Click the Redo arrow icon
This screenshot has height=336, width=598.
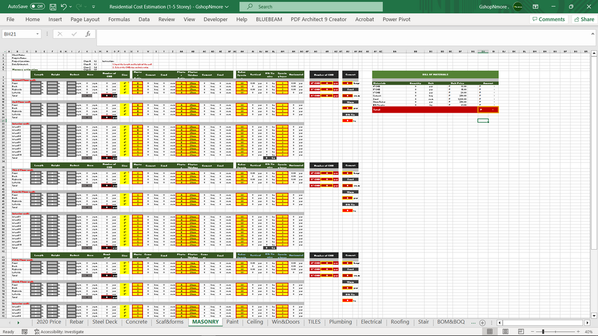click(x=79, y=6)
